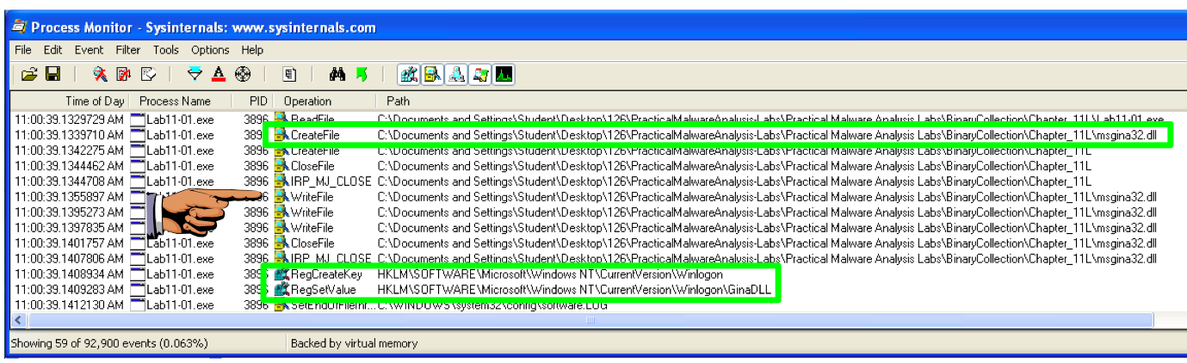1187x363 pixels.
Task: Toggle Show Network Activity button
Action: [x=457, y=75]
